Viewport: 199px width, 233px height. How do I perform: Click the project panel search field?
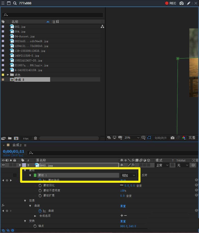[x=52, y=15]
